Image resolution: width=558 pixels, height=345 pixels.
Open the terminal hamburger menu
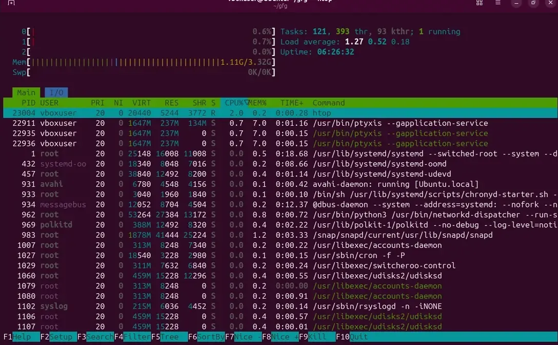(x=498, y=3)
